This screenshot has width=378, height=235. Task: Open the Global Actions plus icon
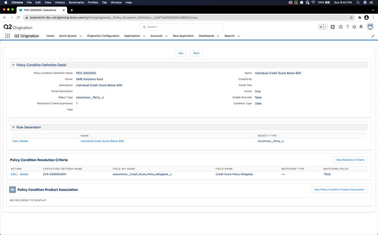[x=333, y=27]
